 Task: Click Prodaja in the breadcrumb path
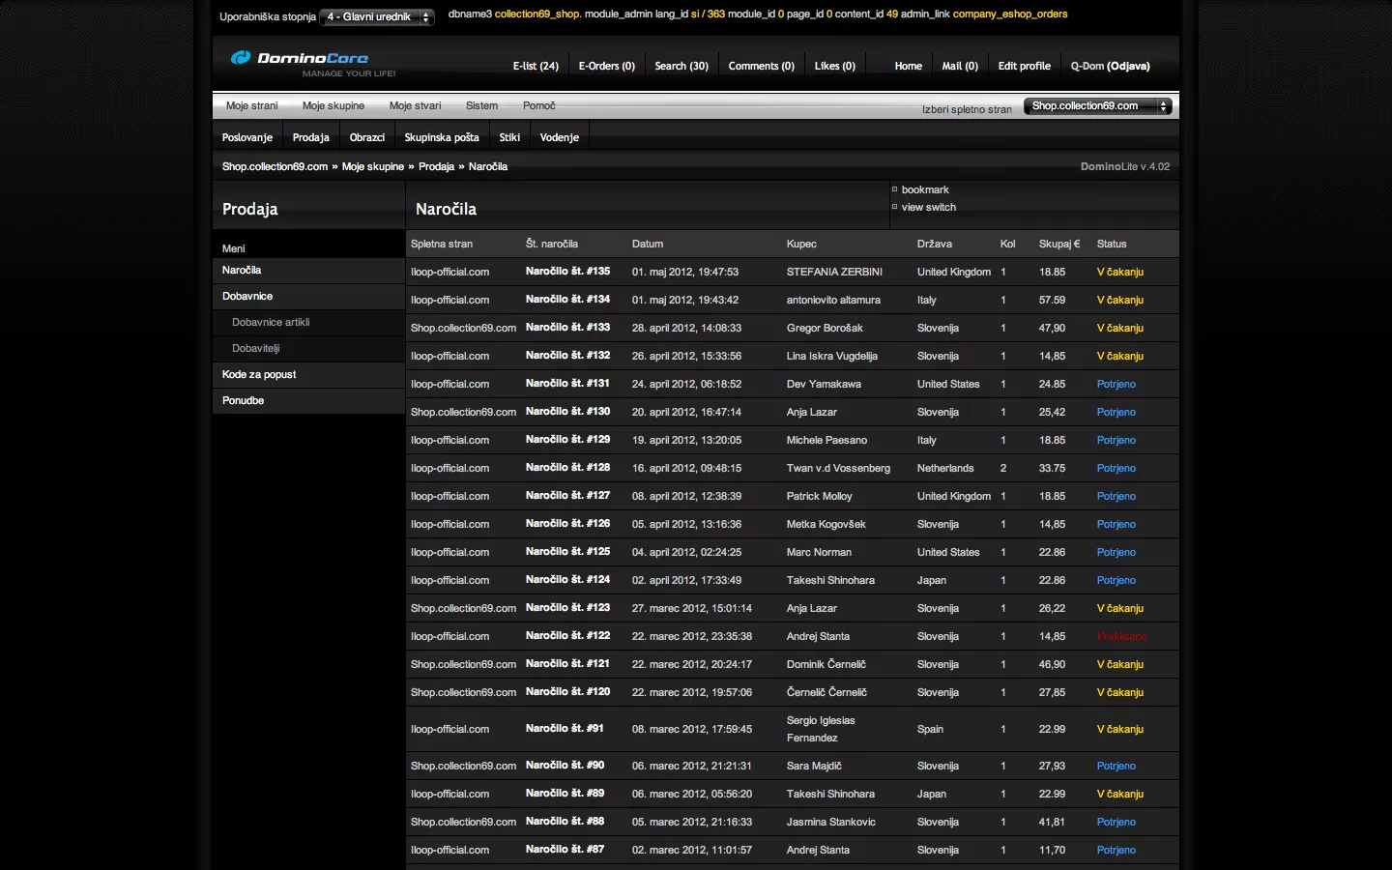pyautogui.click(x=436, y=167)
